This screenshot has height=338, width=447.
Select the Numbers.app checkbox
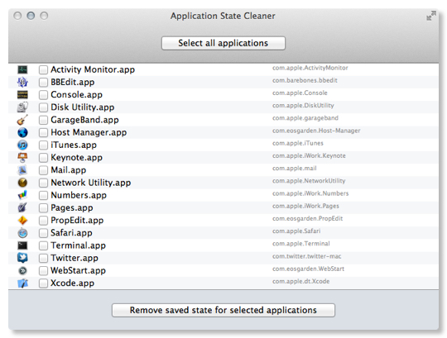pos(43,195)
